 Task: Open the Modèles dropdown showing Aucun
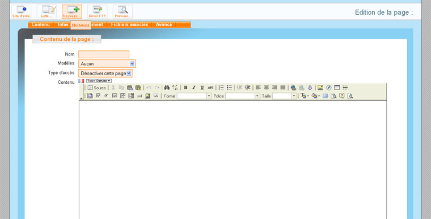[107, 64]
